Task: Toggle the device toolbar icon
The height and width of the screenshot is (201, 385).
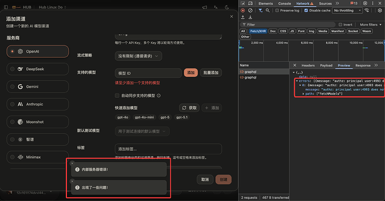Action: [251, 3]
